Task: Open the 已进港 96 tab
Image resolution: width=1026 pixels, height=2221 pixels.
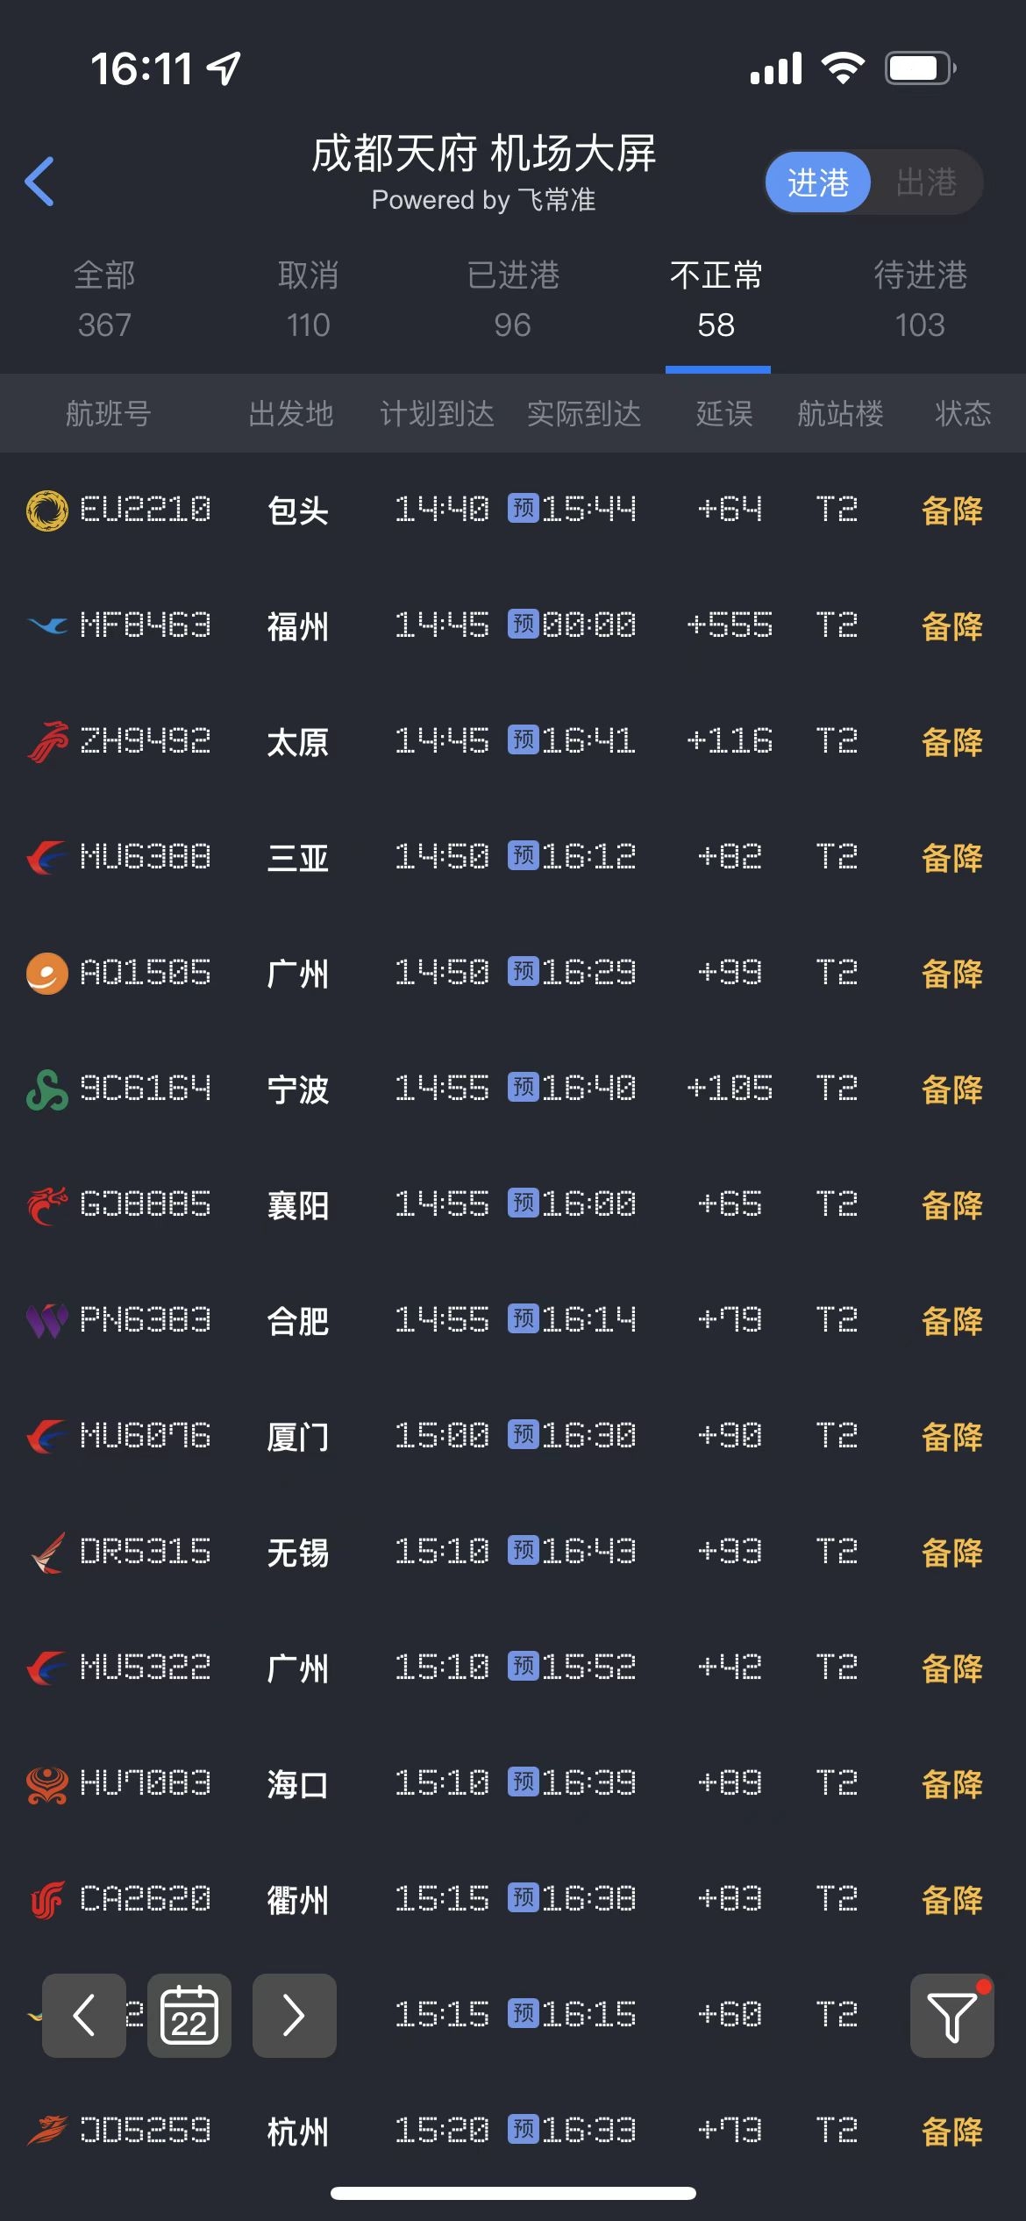Action: point(513,300)
